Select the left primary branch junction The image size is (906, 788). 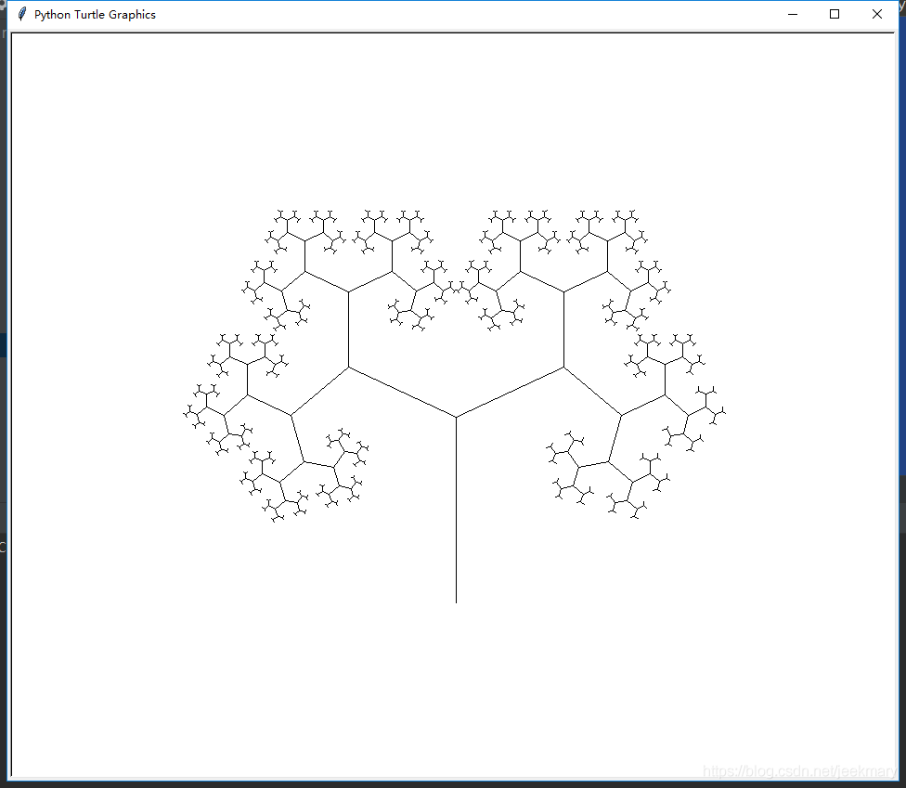click(348, 368)
